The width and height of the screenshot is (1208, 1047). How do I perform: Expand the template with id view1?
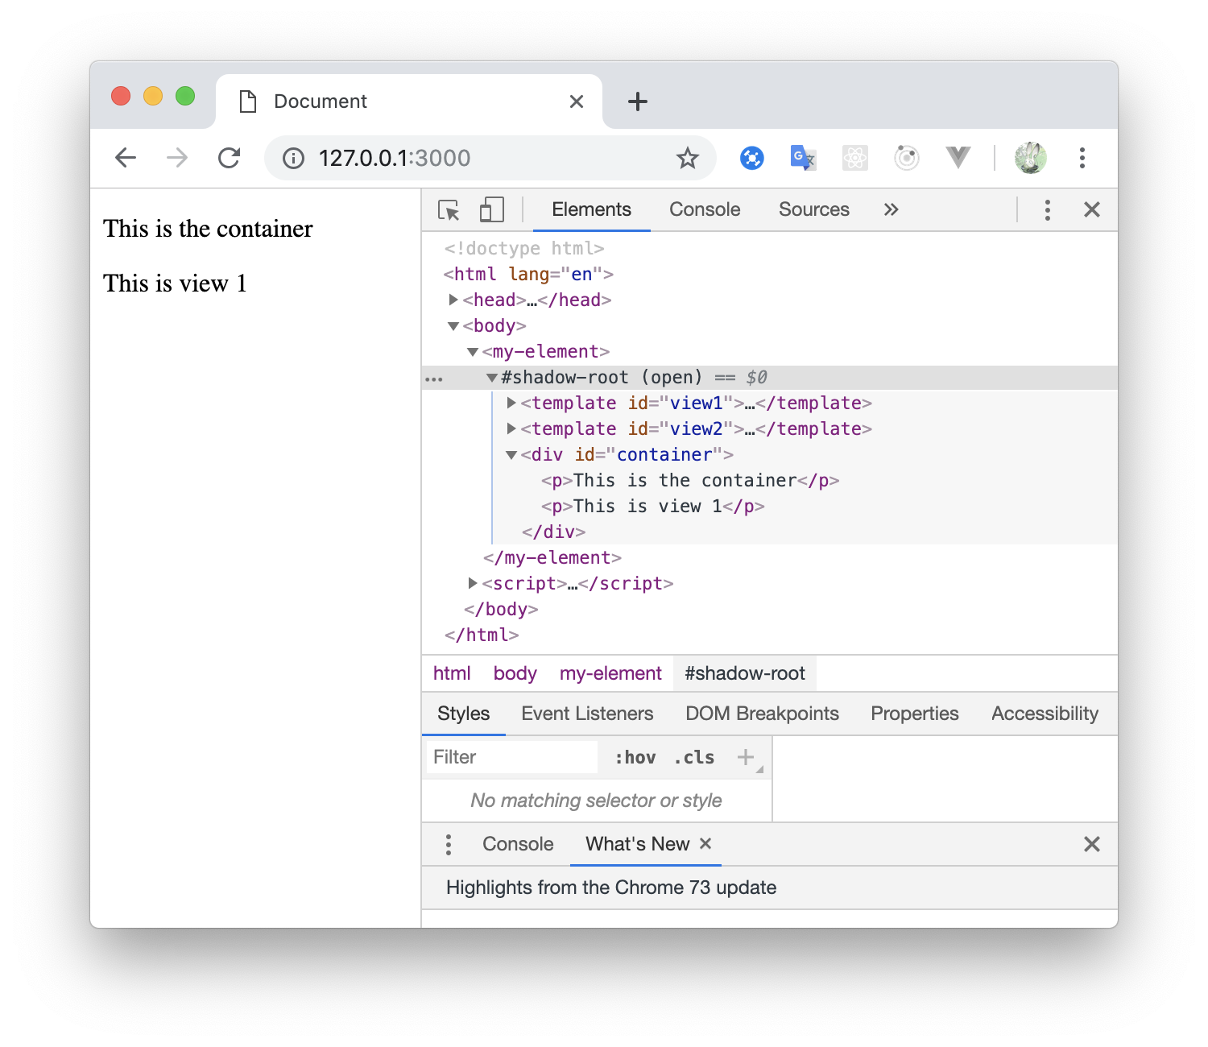point(511,403)
